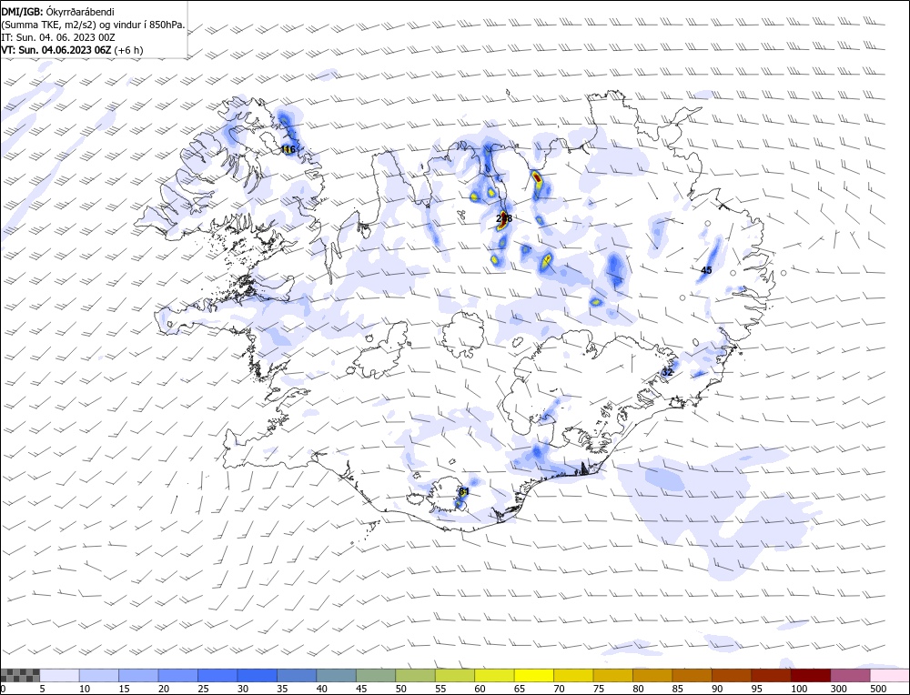Pick the legend swatch between 20 and 25

(178, 675)
